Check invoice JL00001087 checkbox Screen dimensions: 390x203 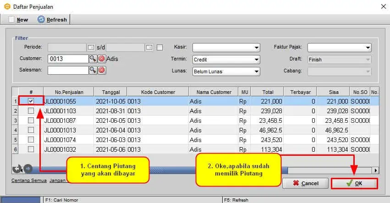click(31, 121)
